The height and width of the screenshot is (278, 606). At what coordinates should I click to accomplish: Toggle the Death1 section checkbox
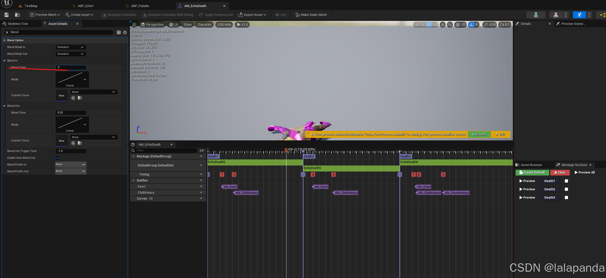566,181
